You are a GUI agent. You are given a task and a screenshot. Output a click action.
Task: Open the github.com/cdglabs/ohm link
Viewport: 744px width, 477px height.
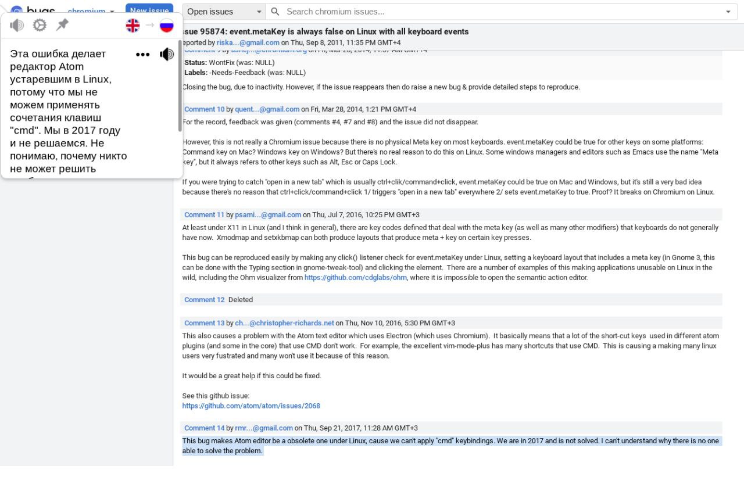[x=356, y=278]
